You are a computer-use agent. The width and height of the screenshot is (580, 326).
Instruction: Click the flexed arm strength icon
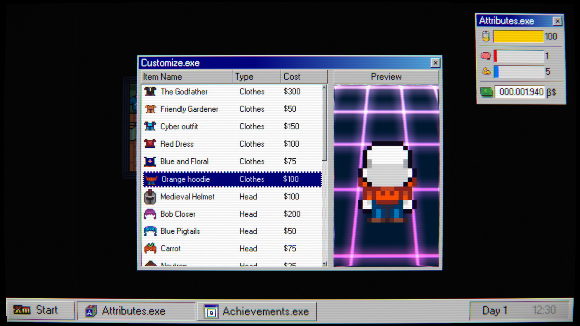click(486, 72)
